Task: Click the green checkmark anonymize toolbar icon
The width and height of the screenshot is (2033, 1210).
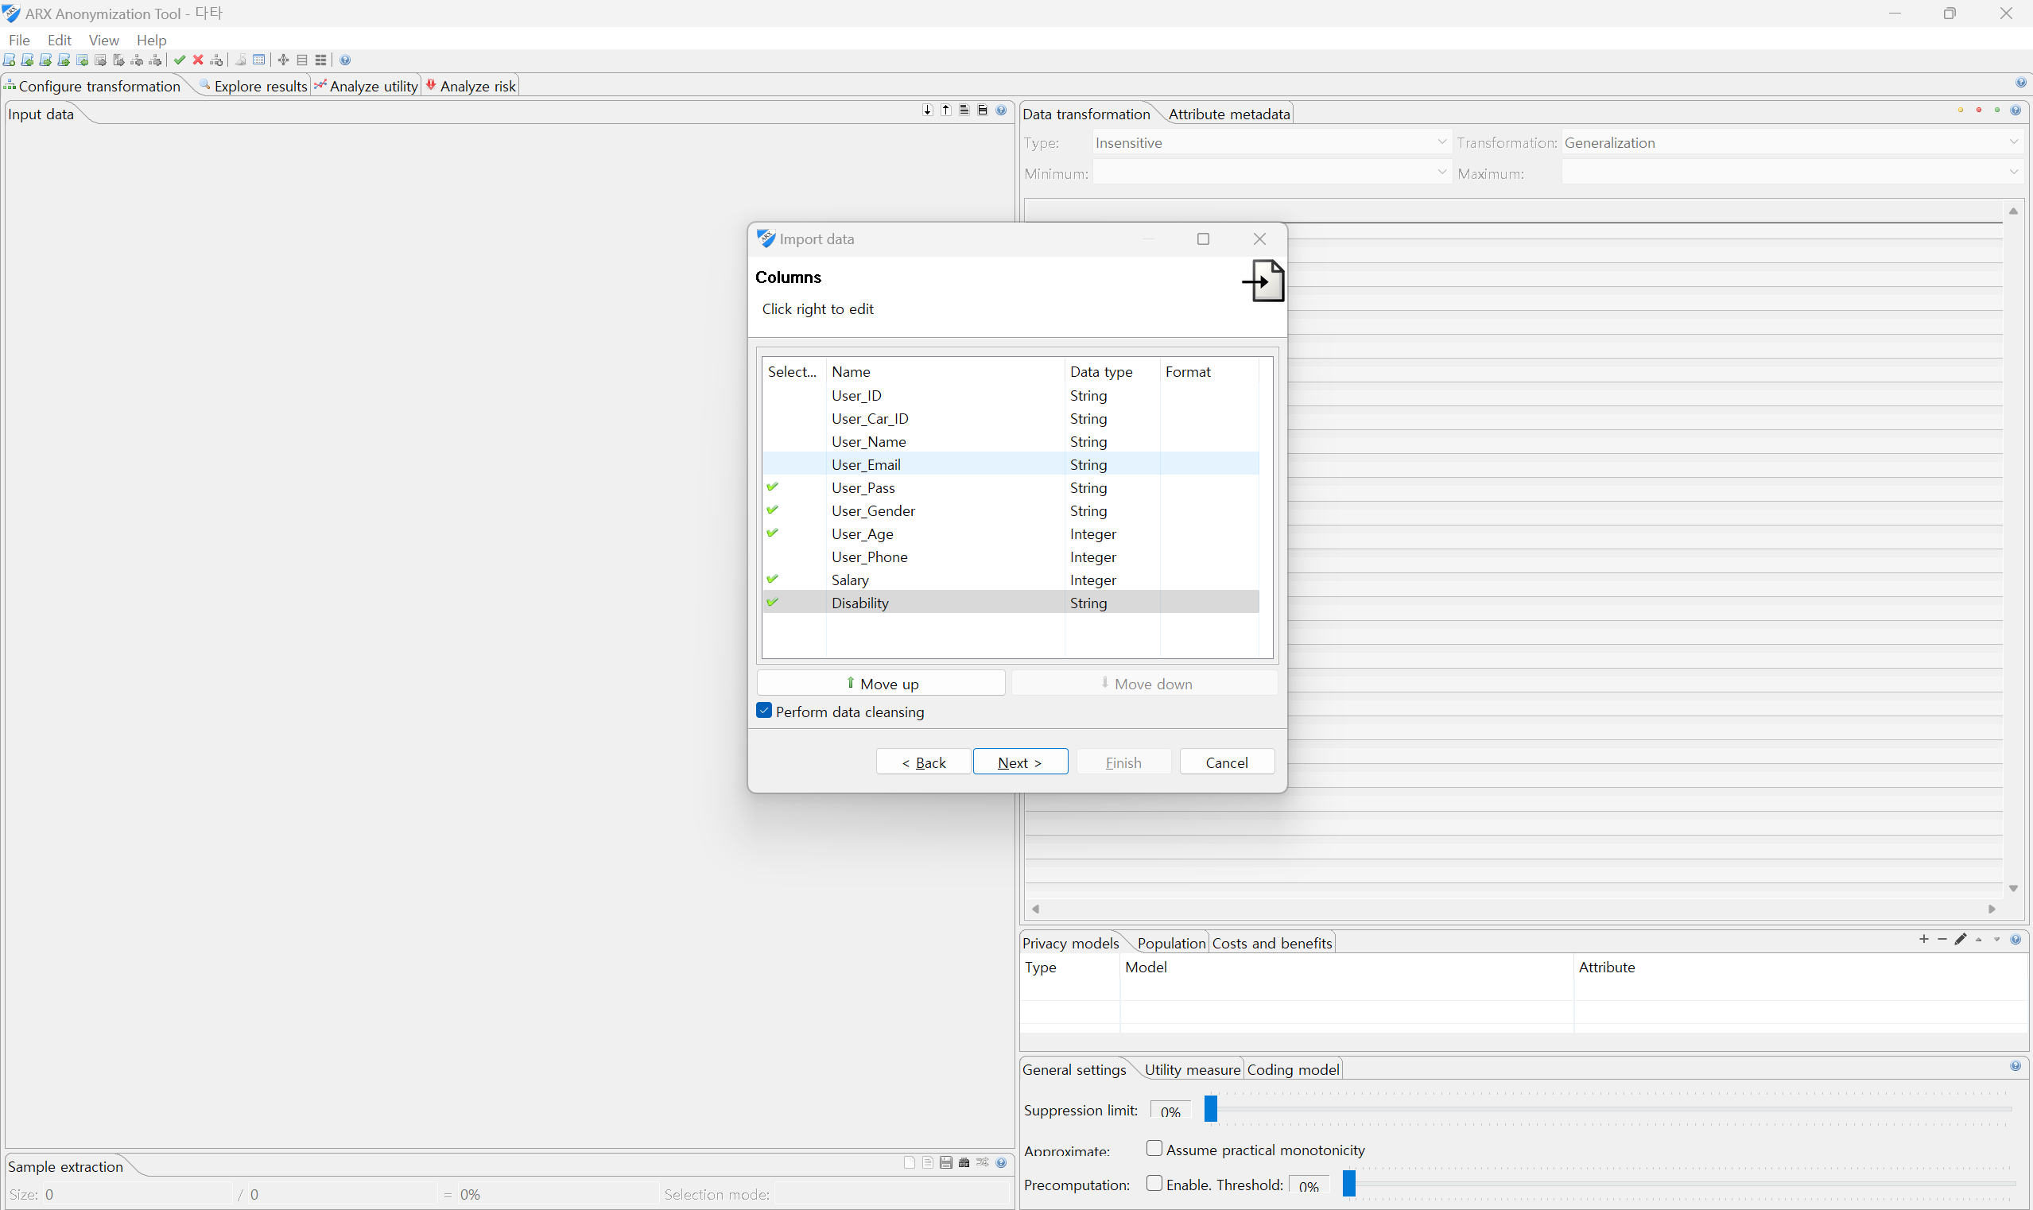Action: (x=180, y=60)
